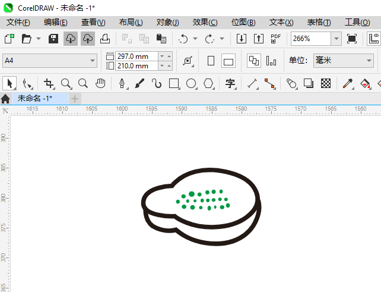Publish to PDF with the PDF icon

276,39
